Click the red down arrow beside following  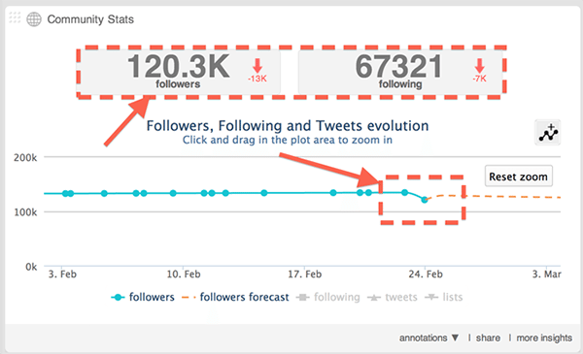(x=479, y=66)
